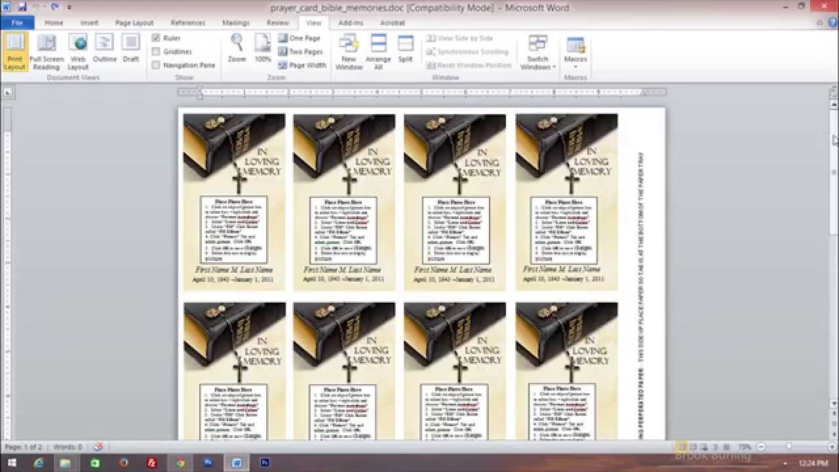This screenshot has height=472, width=839.
Task: Open the Macros dropdown
Action: [576, 52]
